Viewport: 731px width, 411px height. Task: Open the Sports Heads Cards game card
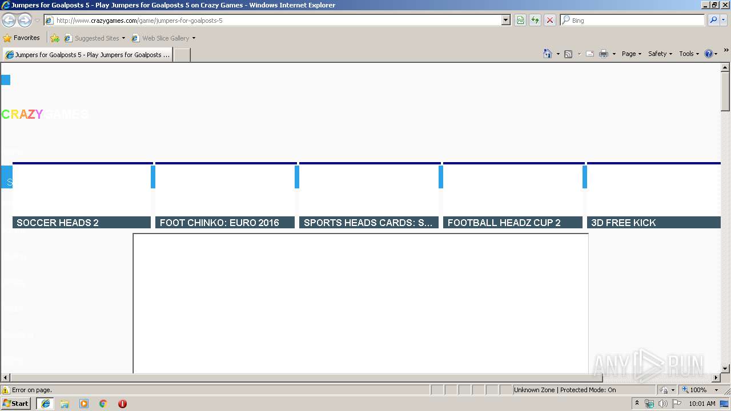[369, 196]
